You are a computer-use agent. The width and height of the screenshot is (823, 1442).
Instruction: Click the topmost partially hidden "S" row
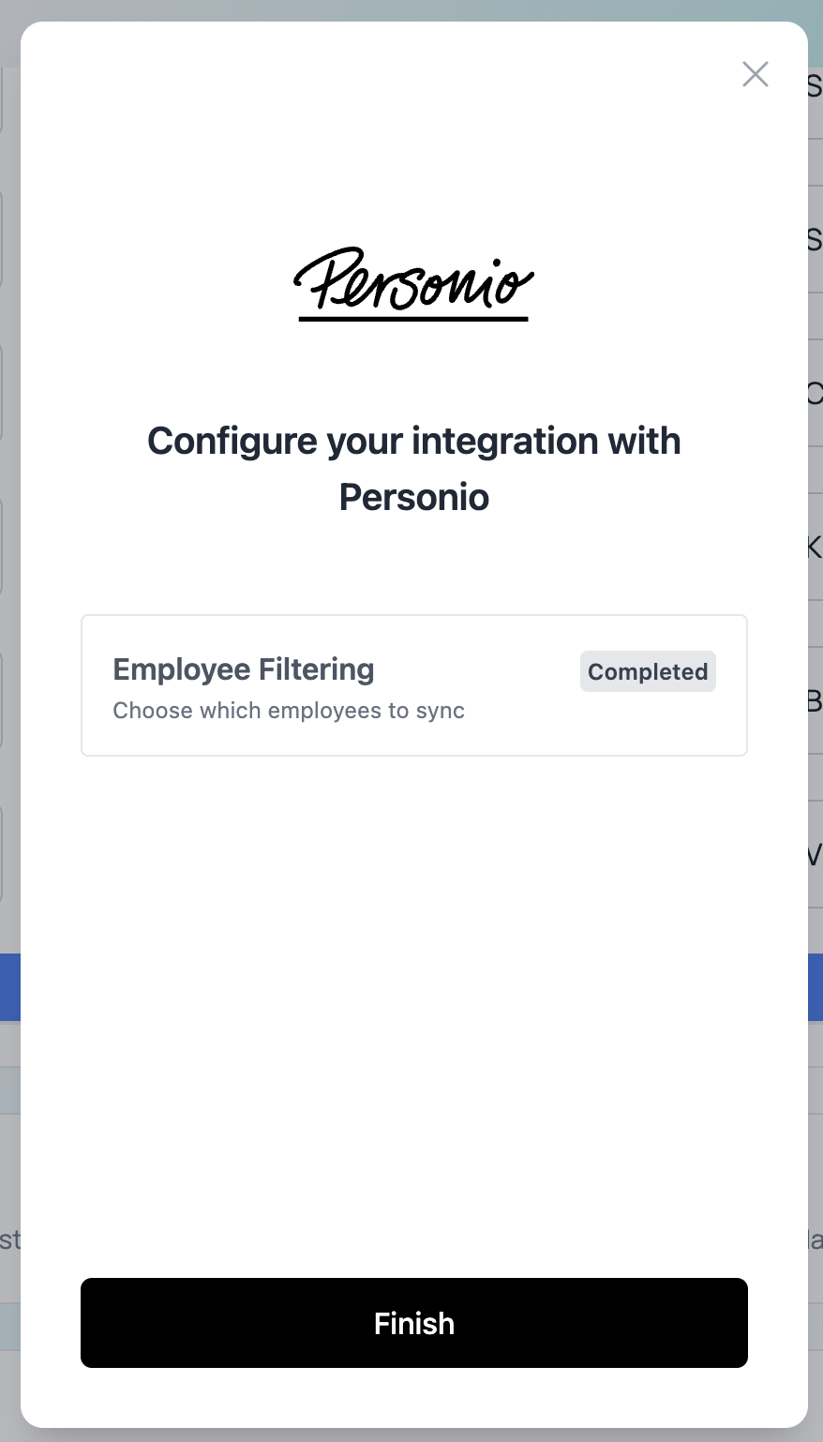pyautogui.click(x=815, y=86)
